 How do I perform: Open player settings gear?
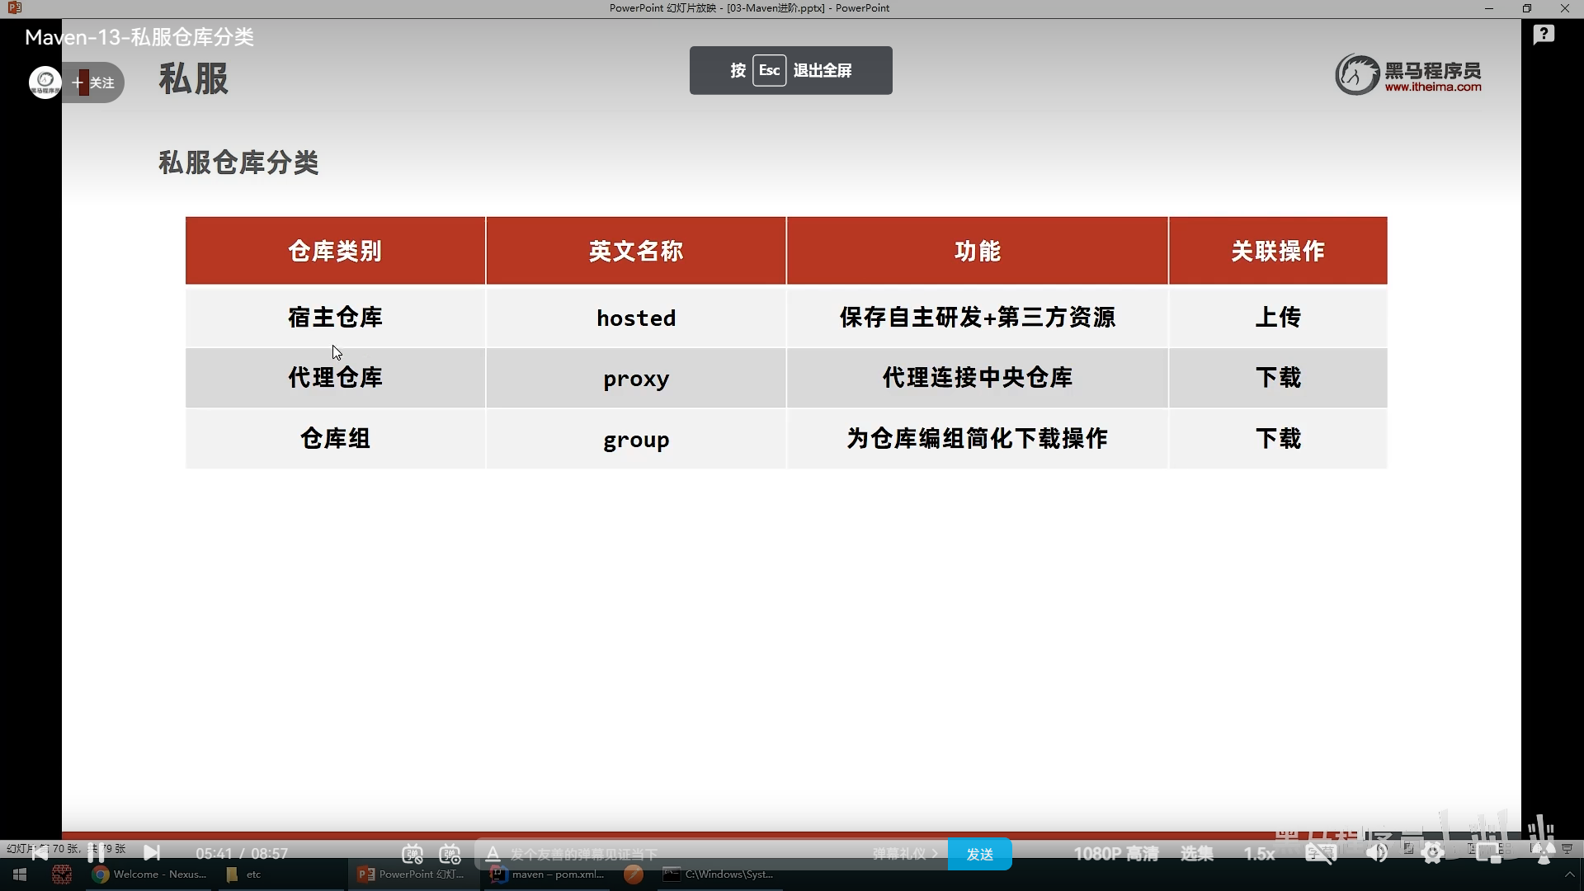pyautogui.click(x=1433, y=854)
